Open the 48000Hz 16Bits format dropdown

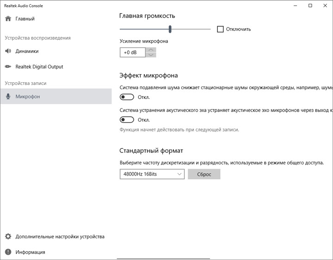(x=152, y=174)
